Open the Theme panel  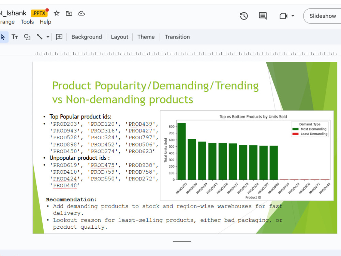[146, 37]
